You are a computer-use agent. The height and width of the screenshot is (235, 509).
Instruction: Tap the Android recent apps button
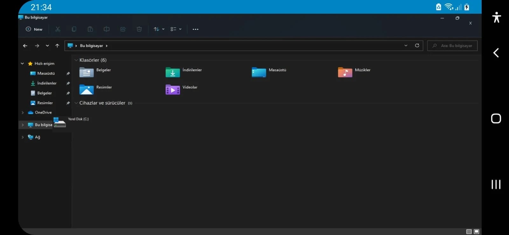pyautogui.click(x=496, y=184)
